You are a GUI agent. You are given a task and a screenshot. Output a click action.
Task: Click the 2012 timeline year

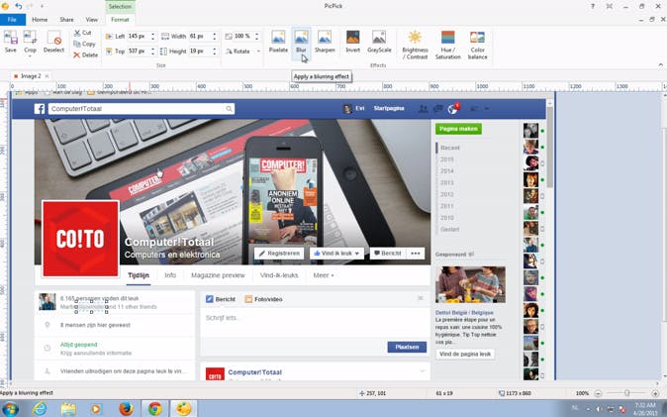446,194
